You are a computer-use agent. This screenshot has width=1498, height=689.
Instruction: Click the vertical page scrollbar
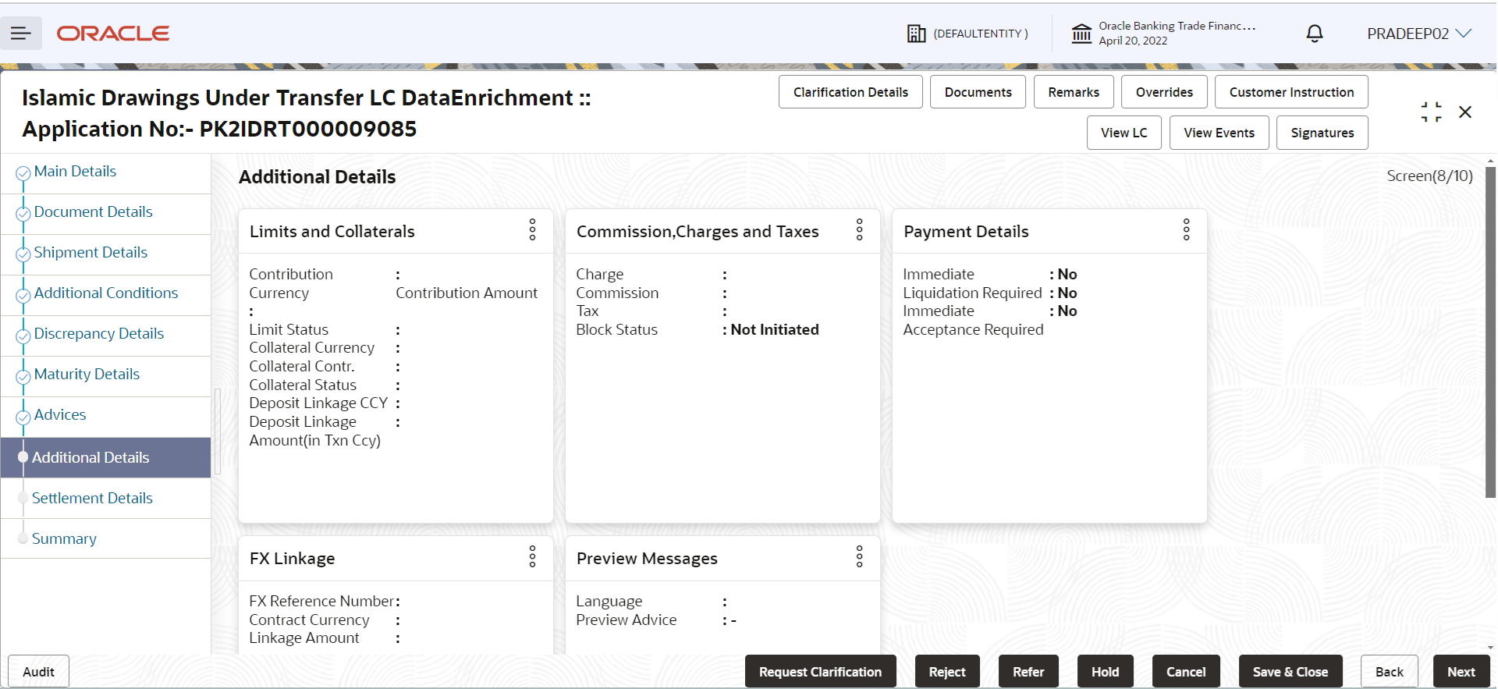tap(1491, 332)
